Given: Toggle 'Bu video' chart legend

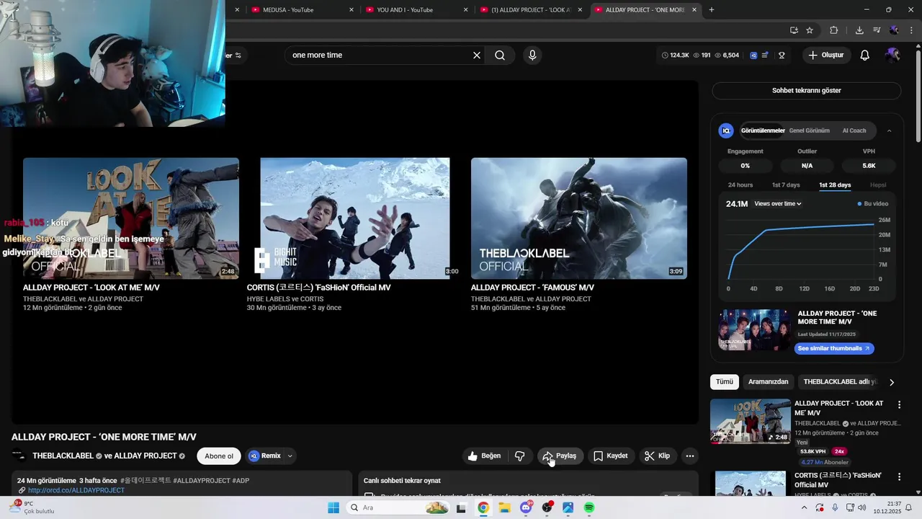Looking at the screenshot, I should click(x=873, y=204).
